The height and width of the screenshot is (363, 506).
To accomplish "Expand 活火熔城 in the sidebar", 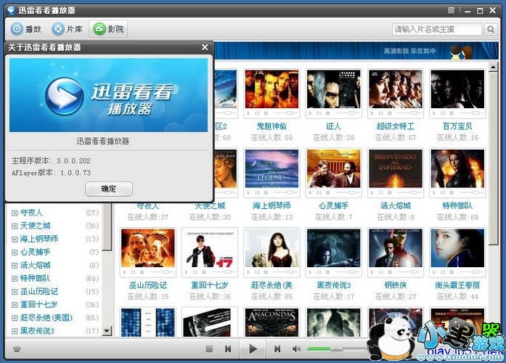I will point(15,266).
